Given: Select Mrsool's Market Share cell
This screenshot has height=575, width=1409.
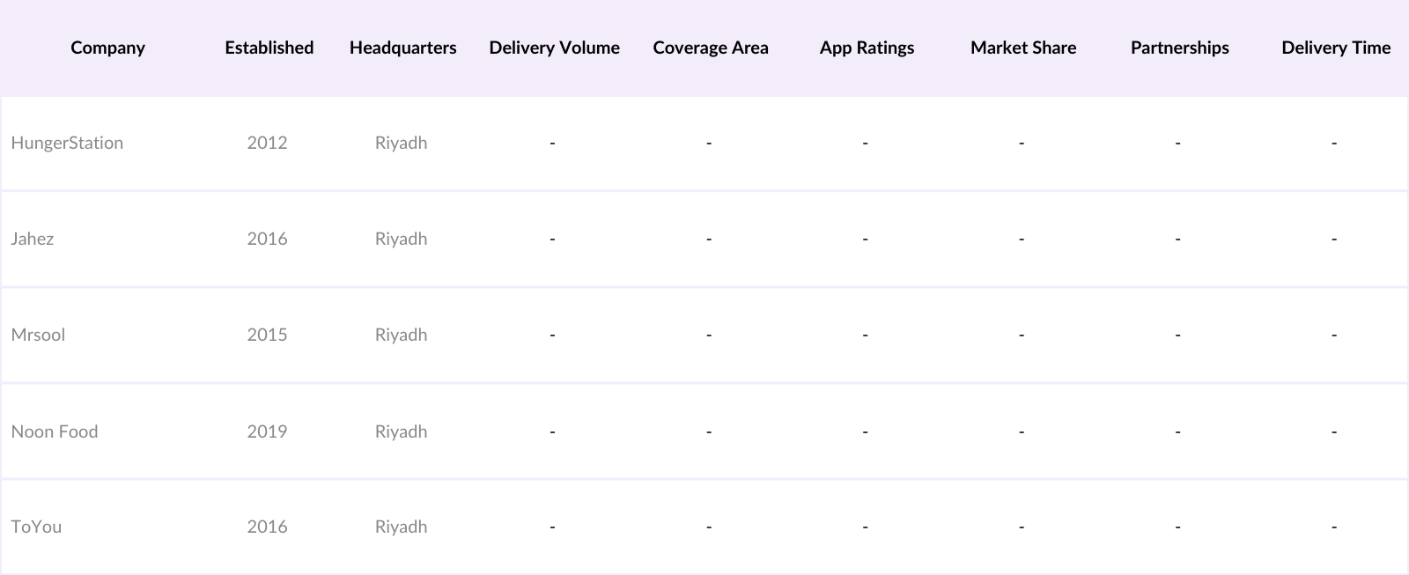Looking at the screenshot, I should click(x=1022, y=335).
